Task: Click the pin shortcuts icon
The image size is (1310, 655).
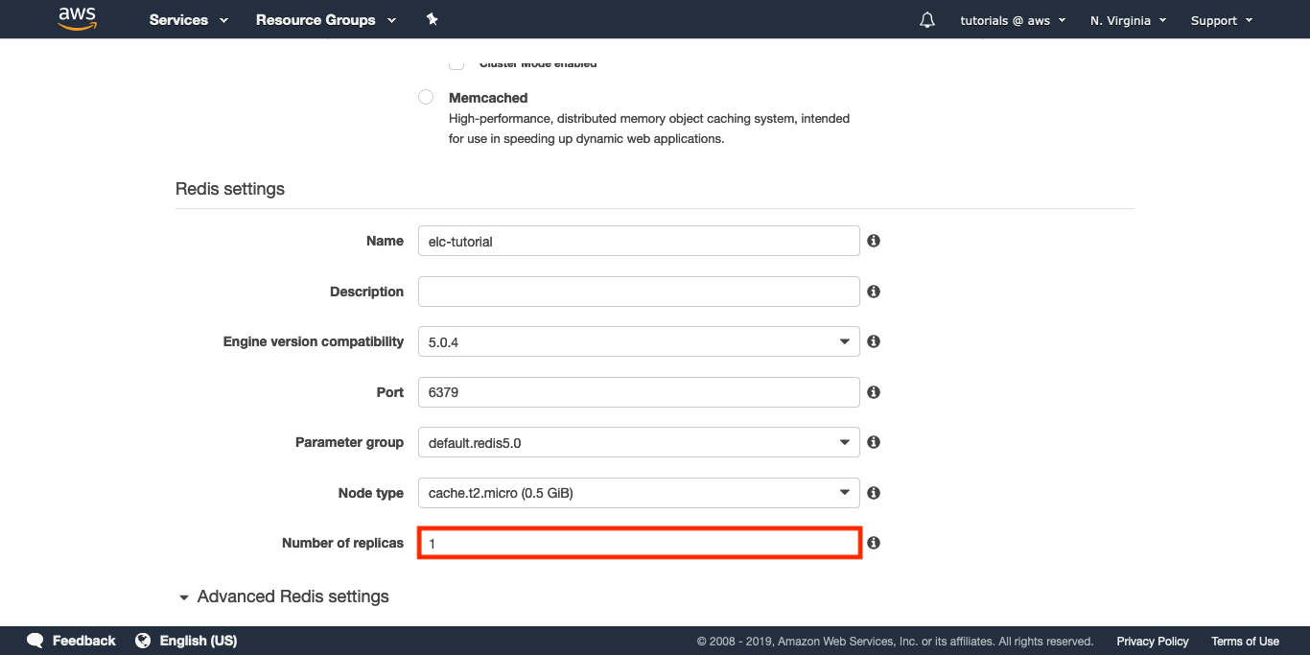Action: coord(432,19)
